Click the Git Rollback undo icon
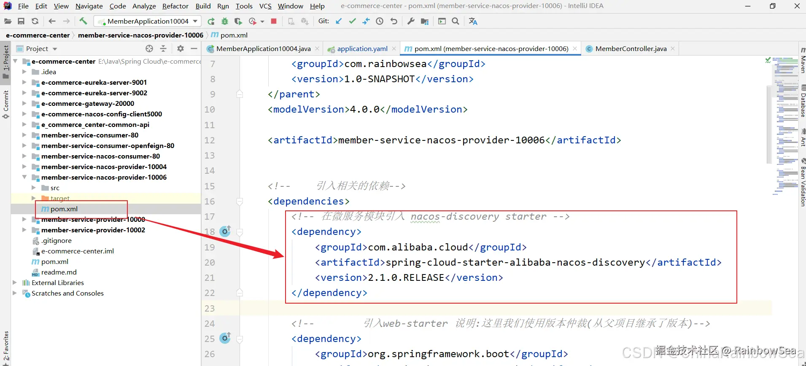 point(394,21)
